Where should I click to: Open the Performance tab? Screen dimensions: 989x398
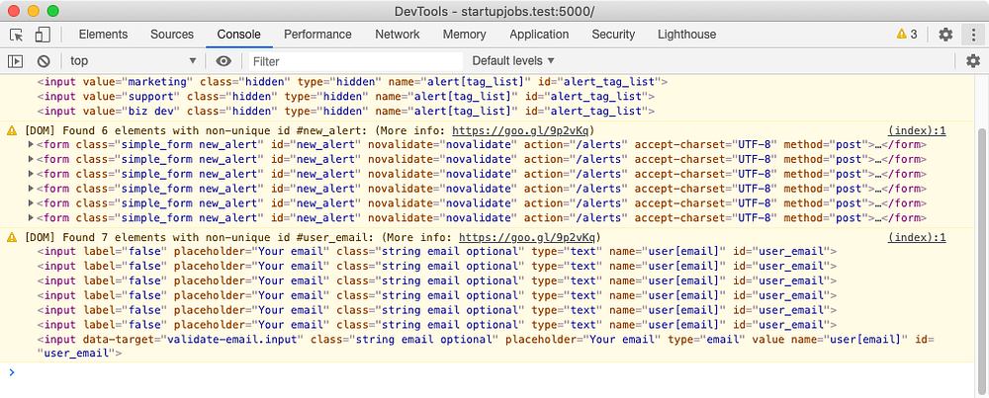pyautogui.click(x=317, y=35)
